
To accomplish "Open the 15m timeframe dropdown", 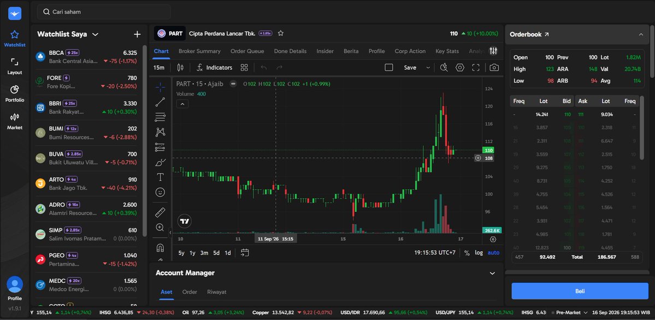I will pos(159,67).
